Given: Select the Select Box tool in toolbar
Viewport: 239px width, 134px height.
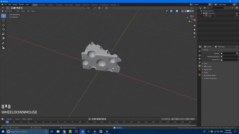Looking at the screenshot, I should tap(3, 16).
